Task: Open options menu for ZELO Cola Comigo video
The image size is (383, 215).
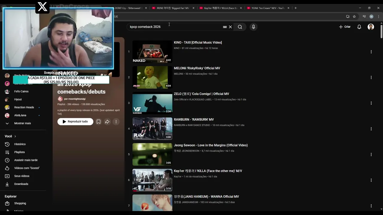Action: point(371,103)
